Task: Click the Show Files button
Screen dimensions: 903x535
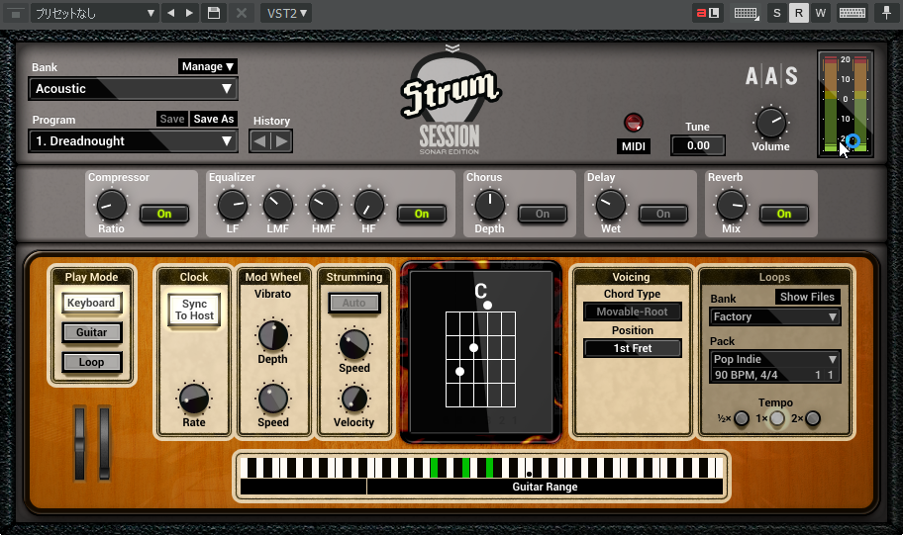Action: pyautogui.click(x=807, y=297)
